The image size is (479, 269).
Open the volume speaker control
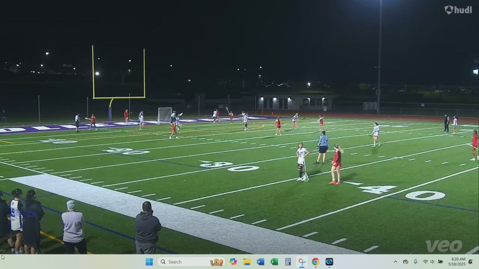click(432, 262)
